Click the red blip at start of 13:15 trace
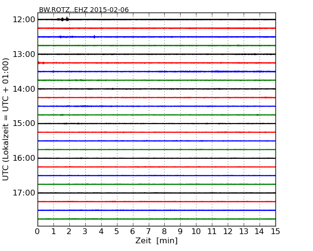Screen dimensions: 313x251 click(x=41, y=63)
